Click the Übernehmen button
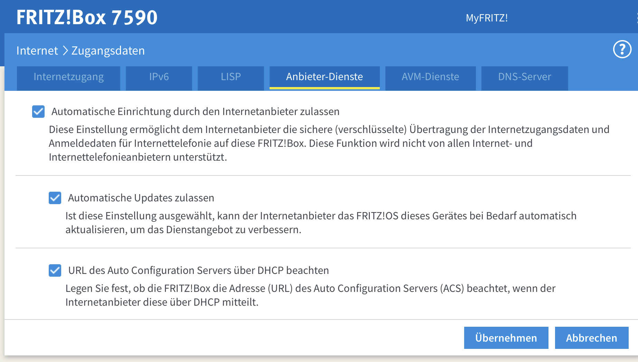Viewport: 638px width, 362px height. pos(506,338)
